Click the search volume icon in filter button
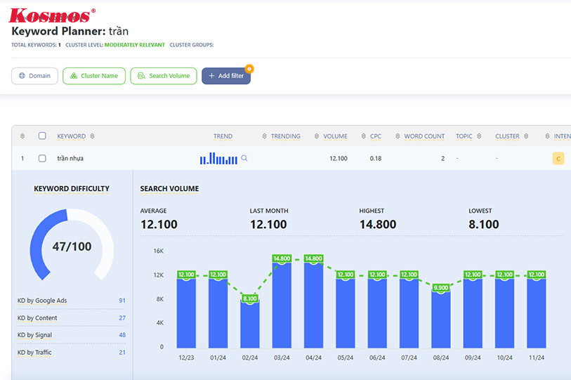571x380 pixels. pos(141,76)
